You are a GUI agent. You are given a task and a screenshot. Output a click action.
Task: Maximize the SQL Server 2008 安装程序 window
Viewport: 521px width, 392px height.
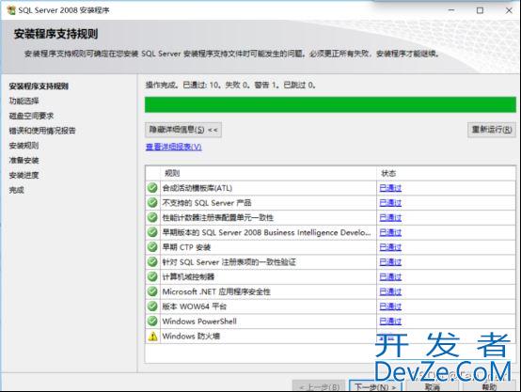pyautogui.click(x=480, y=10)
